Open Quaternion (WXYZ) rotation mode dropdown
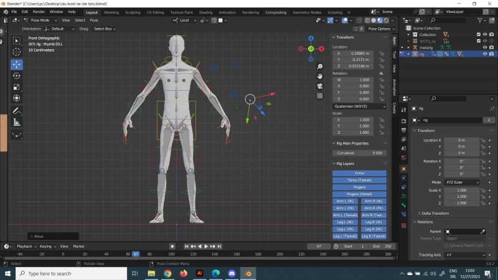498x280 pixels. point(360,106)
